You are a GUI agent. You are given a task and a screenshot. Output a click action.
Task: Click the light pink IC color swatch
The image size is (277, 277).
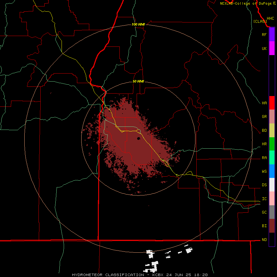tap(272, 199)
